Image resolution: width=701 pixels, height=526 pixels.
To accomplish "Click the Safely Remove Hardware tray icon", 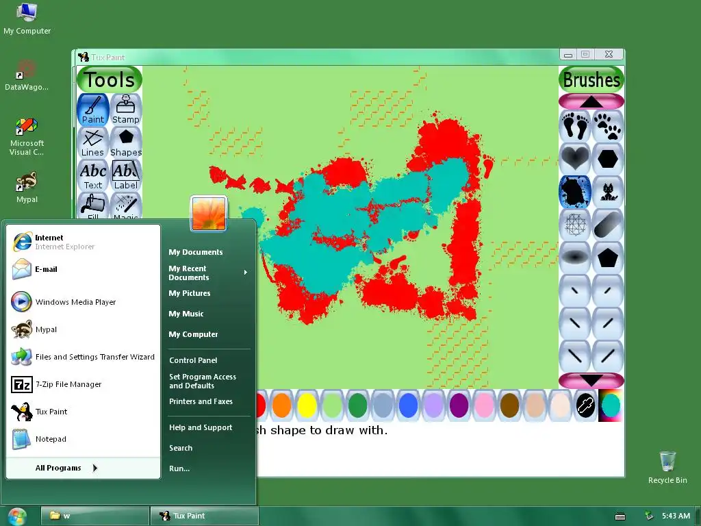I will pyautogui.click(x=649, y=516).
